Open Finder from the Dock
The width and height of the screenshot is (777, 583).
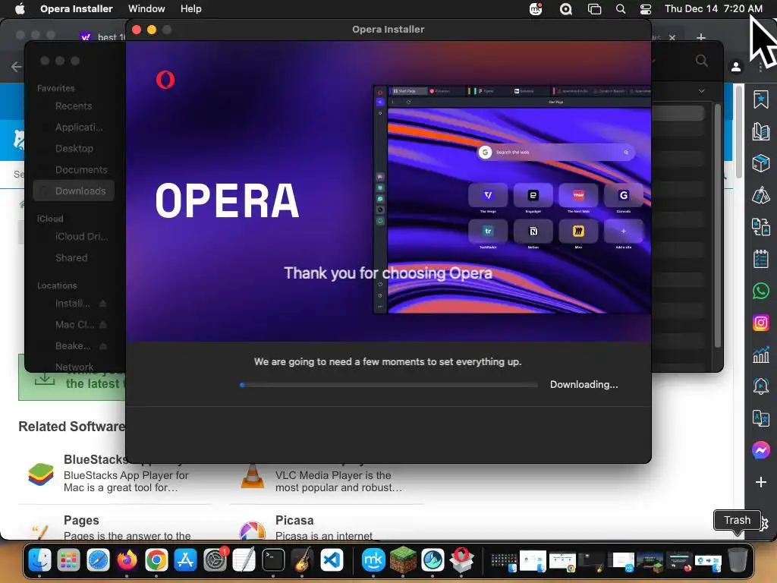click(x=39, y=560)
